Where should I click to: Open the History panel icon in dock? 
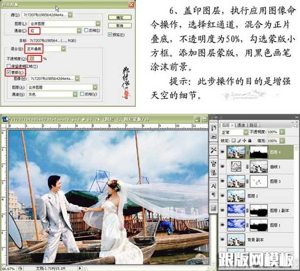[x=213, y=128]
